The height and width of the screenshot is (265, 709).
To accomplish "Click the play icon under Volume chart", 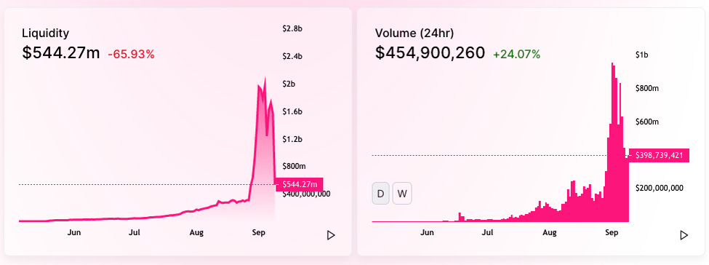I will [x=684, y=235].
